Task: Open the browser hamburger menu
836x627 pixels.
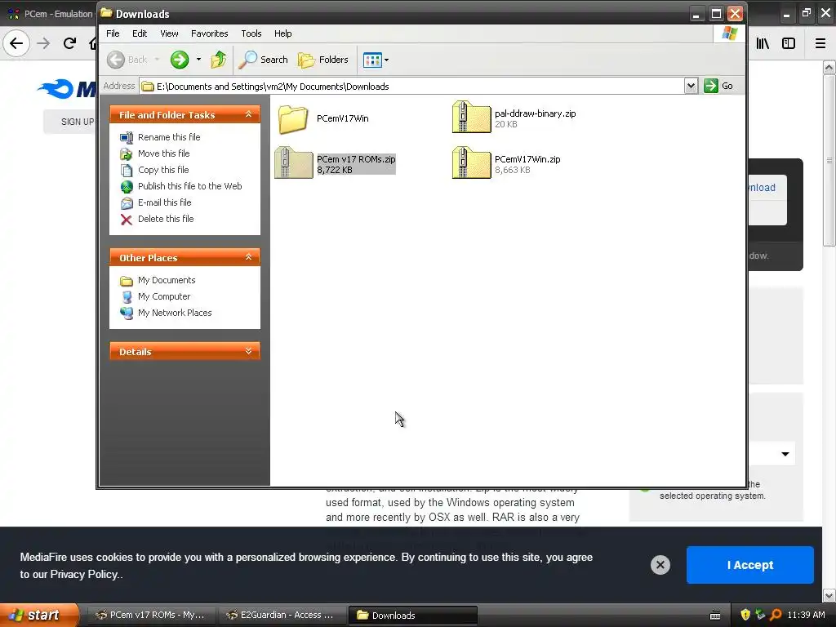Action: coord(820,44)
